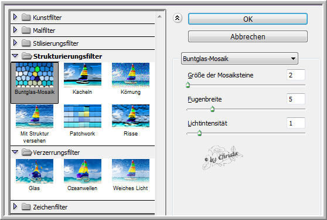Select the Risse filter thumbnail
Screen dimensions: 327x220
click(x=131, y=116)
